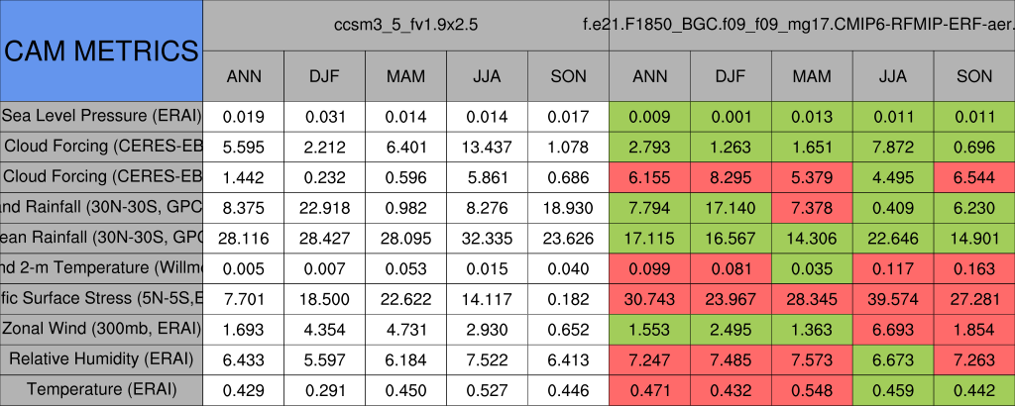Open the Sea Level Pressure (ERAI) row label

coord(101,115)
